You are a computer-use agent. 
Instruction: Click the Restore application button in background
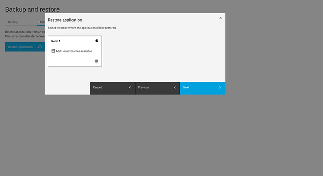(x=25, y=47)
